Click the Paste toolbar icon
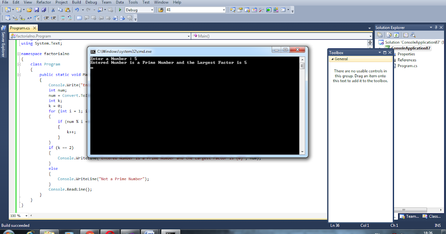446x234 pixels. point(67,10)
